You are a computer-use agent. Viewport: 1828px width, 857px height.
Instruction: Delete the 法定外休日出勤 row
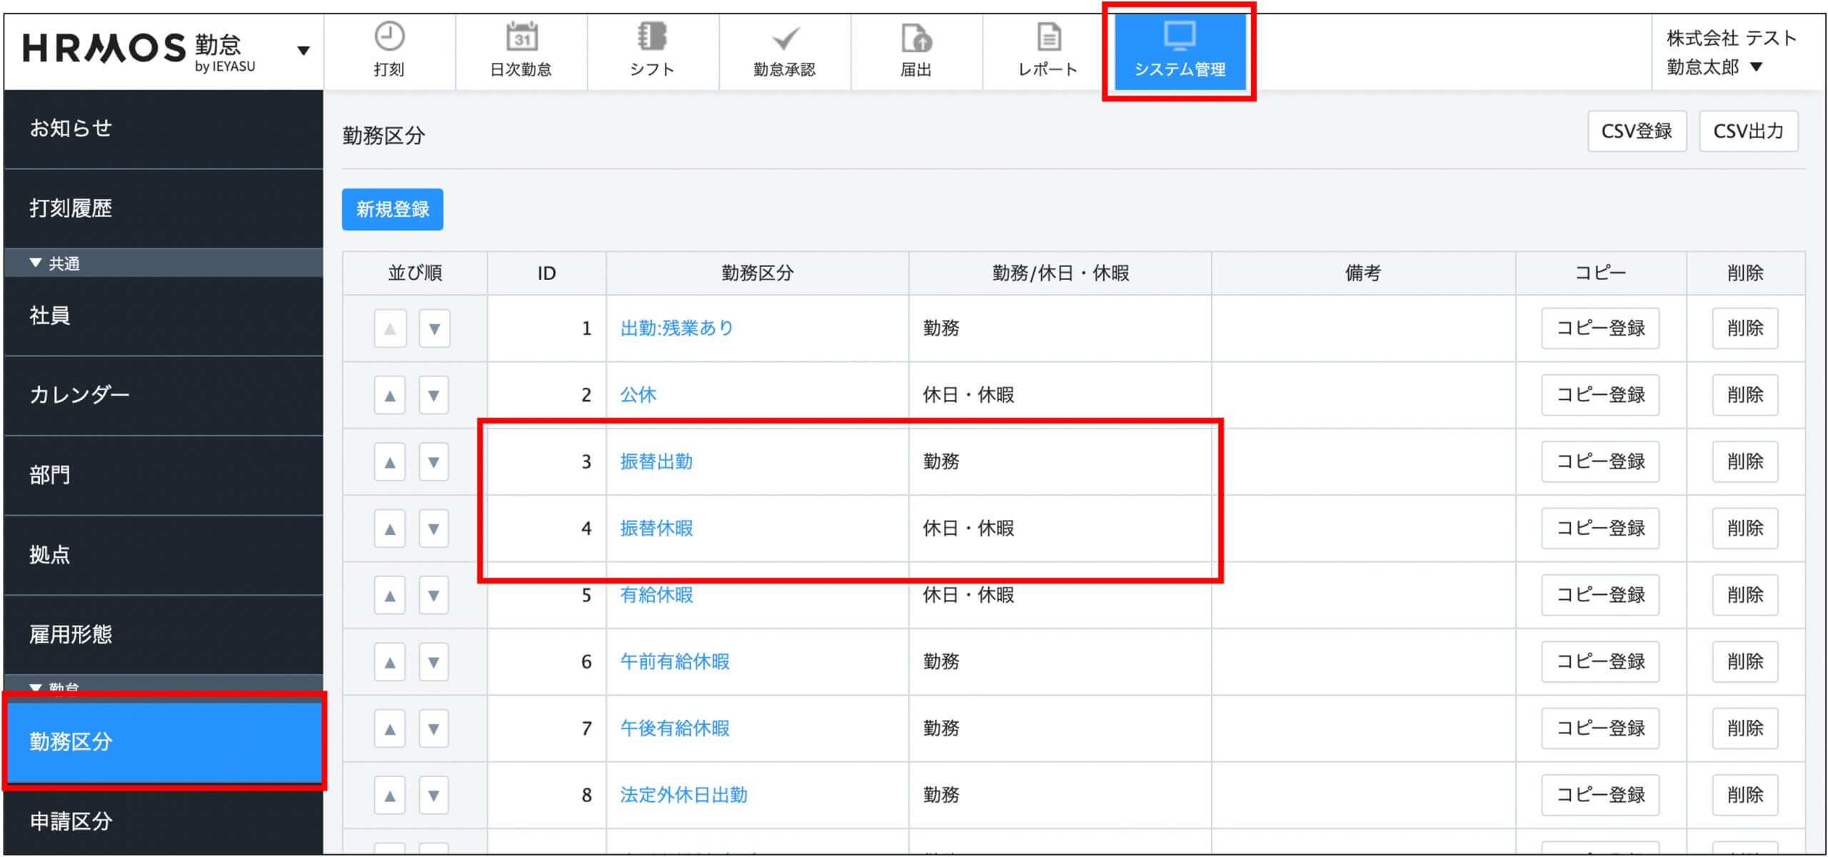1744,795
